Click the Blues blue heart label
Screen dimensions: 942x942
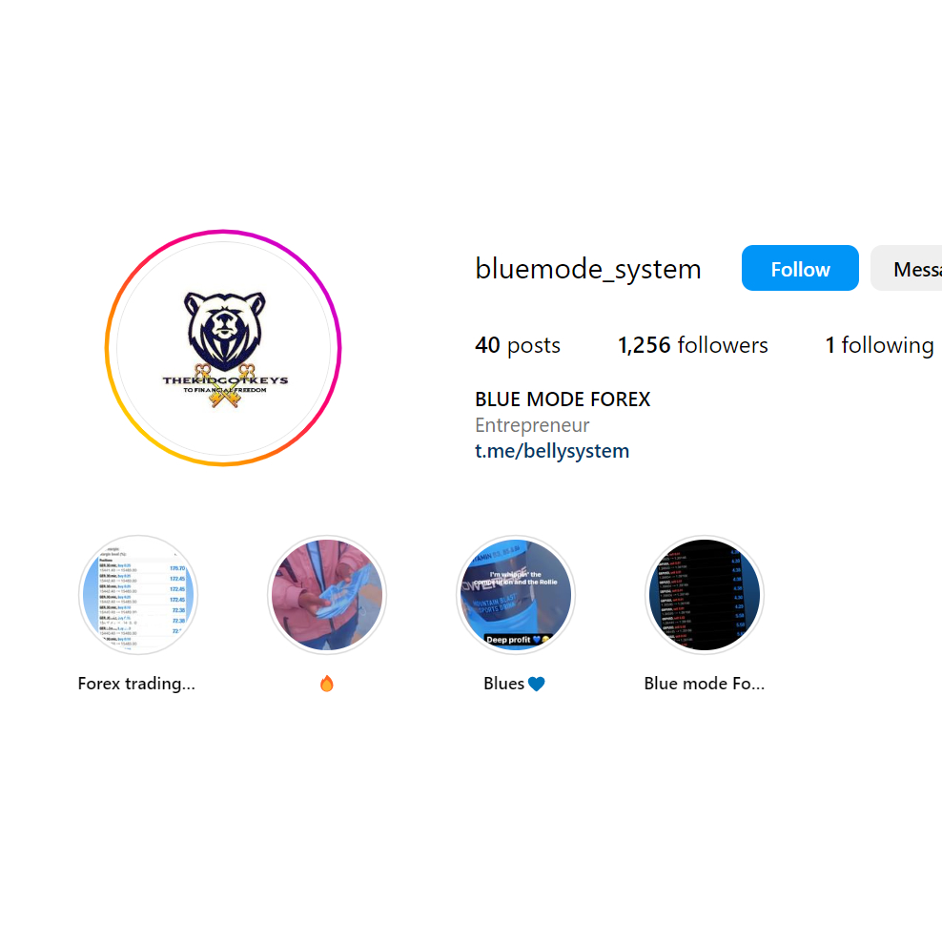click(514, 684)
